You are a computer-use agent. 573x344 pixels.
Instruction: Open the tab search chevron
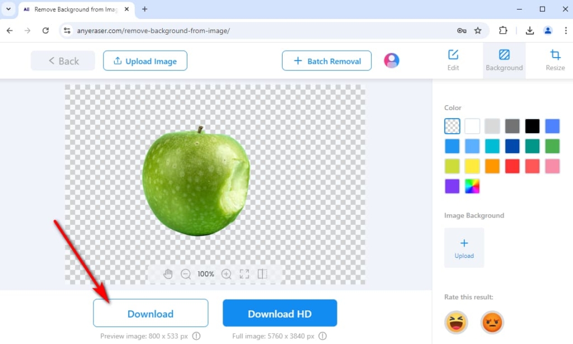coord(7,9)
